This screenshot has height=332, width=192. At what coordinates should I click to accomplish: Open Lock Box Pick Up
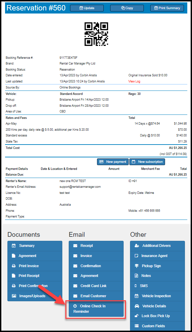click(157, 316)
